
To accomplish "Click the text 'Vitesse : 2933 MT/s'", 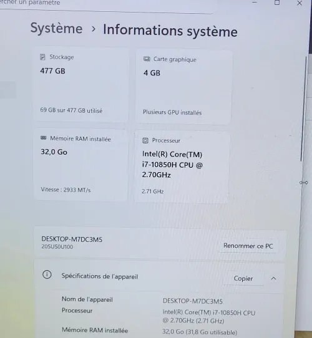I will tap(66, 190).
